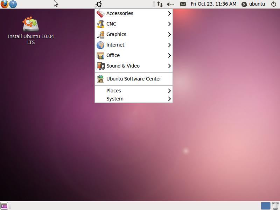Screen dimensions: 280x210
Task: Launch Firefox from the top panel
Action: pyautogui.click(x=4, y=4)
